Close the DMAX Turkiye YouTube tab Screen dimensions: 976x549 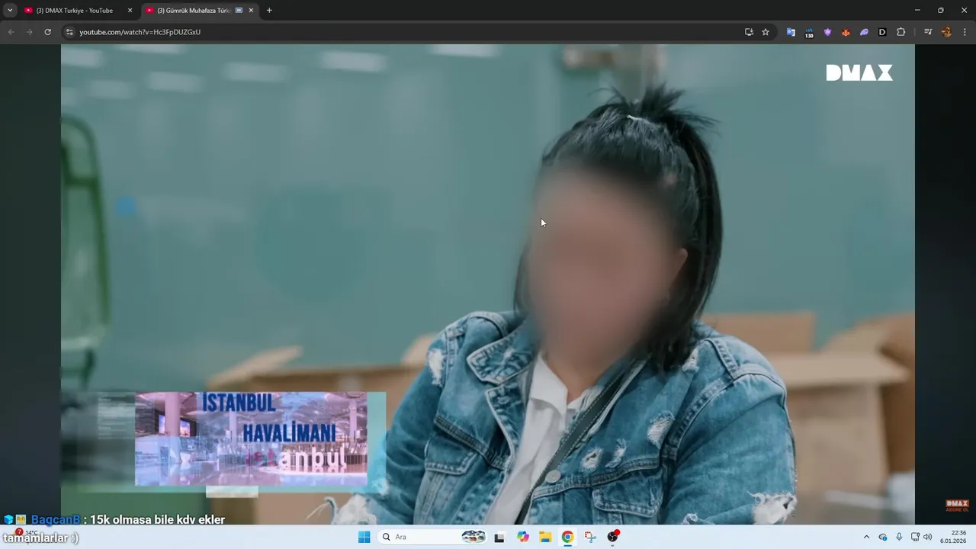click(130, 11)
